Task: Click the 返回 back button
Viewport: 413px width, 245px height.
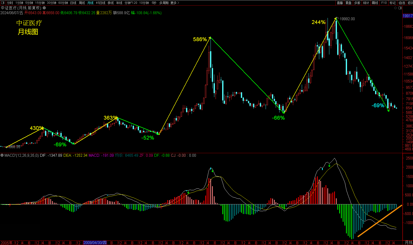Action: click(410, 3)
